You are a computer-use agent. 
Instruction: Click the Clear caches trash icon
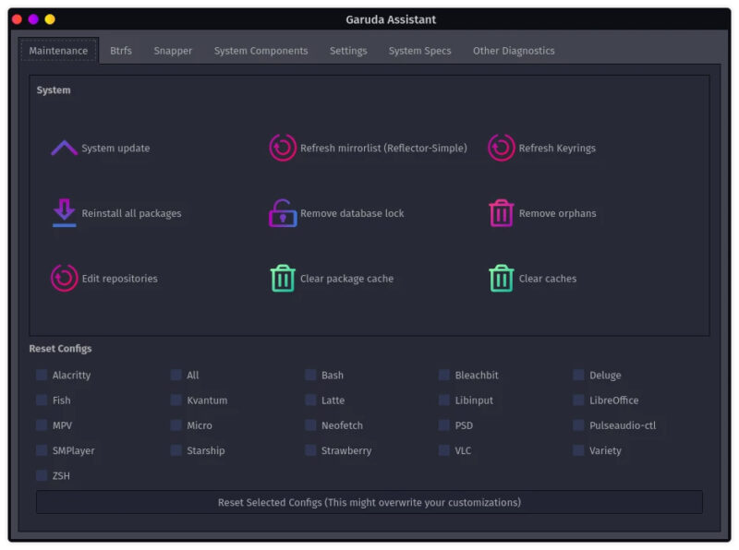pyautogui.click(x=501, y=279)
